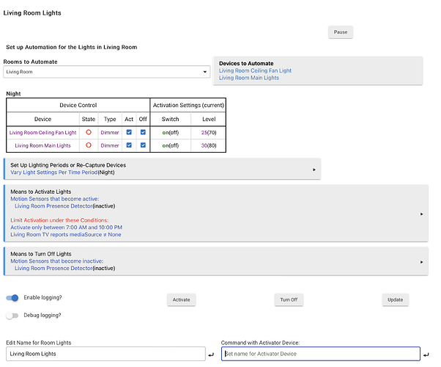Expand Set Up Lighting Periods section arrow
The height and width of the screenshot is (367, 441).
314,170
